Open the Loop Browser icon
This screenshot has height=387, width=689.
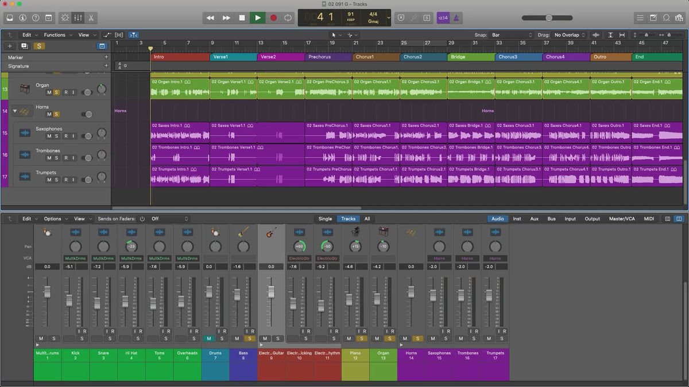pos(666,18)
